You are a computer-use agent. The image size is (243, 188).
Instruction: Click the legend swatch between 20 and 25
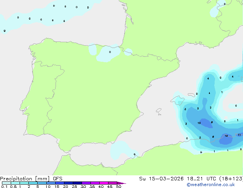[69, 183]
